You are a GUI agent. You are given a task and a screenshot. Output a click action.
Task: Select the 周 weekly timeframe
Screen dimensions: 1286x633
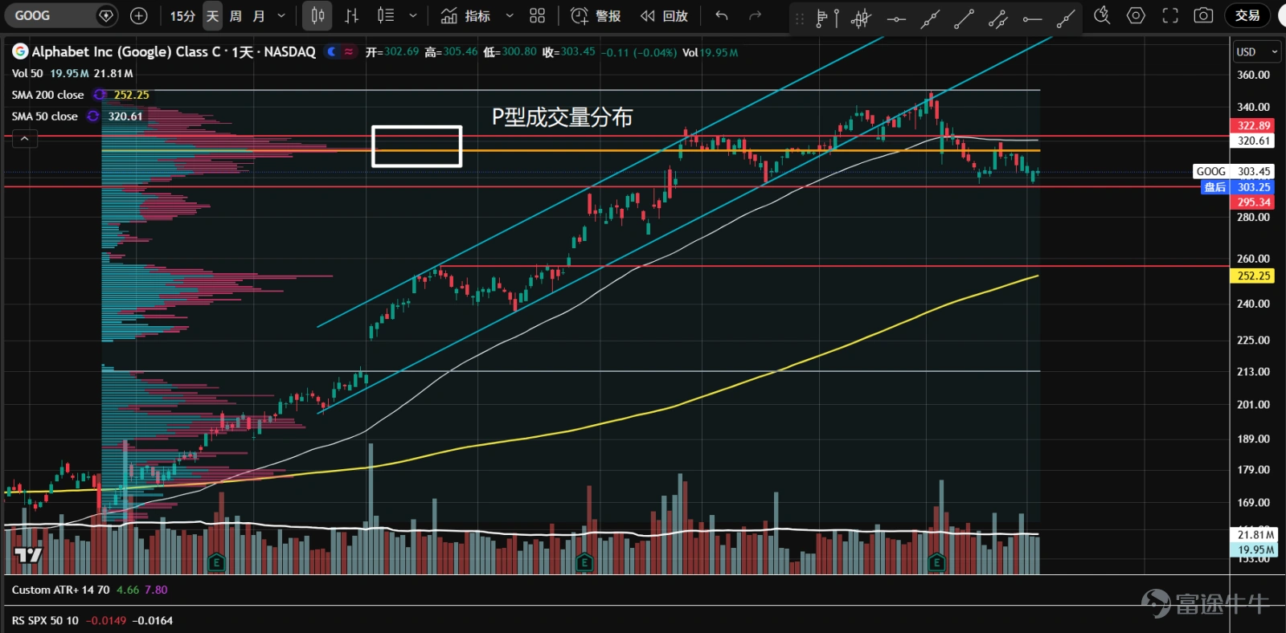click(x=235, y=16)
